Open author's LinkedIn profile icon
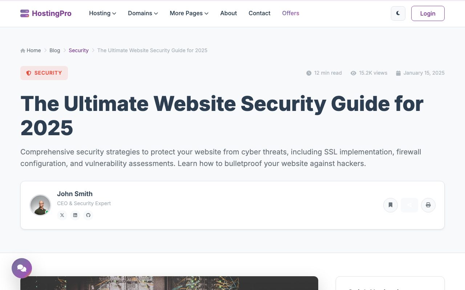This screenshot has height=290, width=465. click(75, 215)
